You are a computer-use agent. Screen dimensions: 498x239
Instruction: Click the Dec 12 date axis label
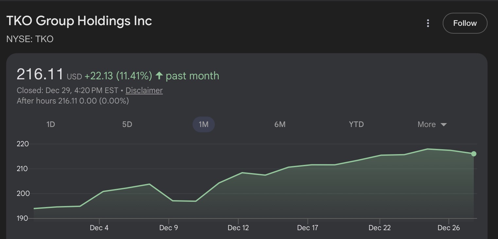click(x=238, y=228)
